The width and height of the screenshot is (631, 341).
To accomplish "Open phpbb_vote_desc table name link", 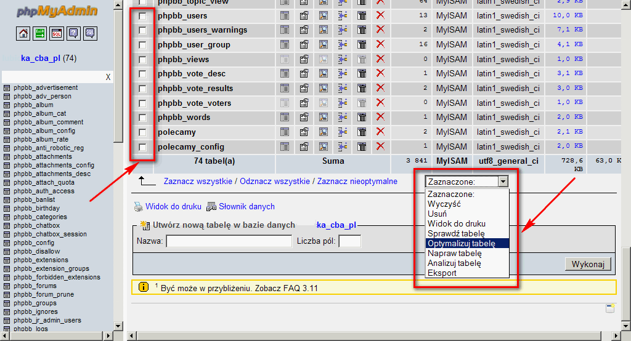I will 192,74.
